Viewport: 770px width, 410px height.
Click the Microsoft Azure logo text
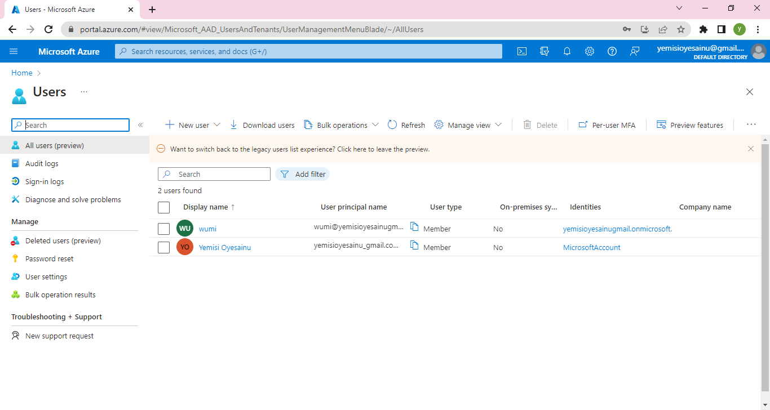click(x=69, y=51)
